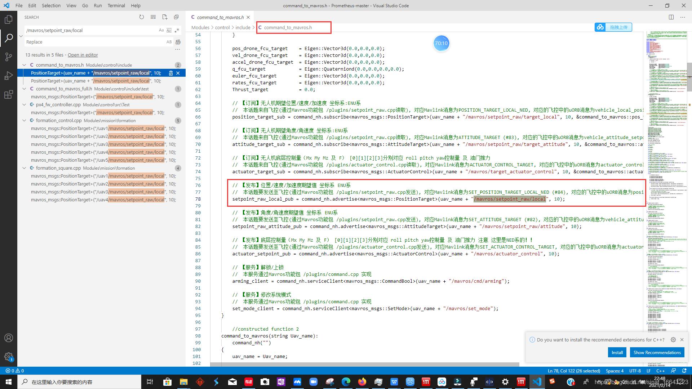Enable Match Case in the search box
692x389 pixels.
(x=161, y=30)
